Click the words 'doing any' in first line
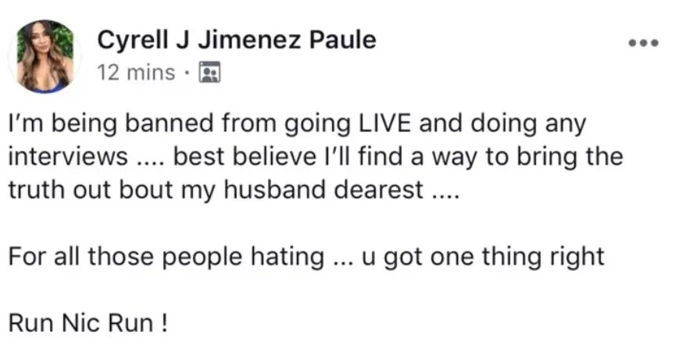 pos(528,124)
